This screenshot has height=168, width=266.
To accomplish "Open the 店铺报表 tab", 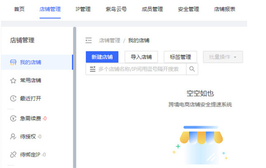I will [225, 9].
